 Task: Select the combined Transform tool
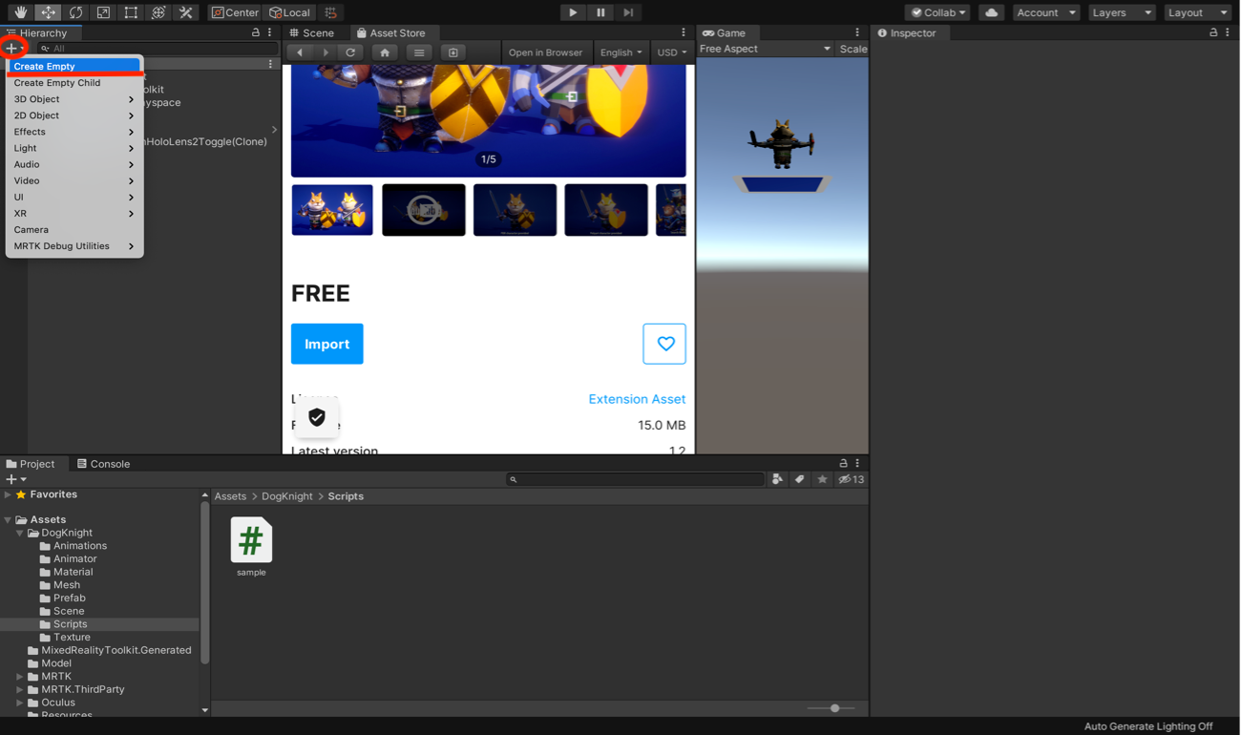tap(158, 12)
